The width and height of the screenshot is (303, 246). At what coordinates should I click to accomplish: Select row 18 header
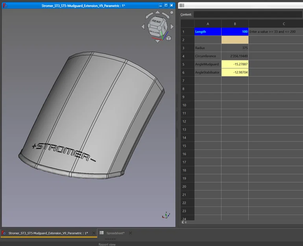pyautogui.click(x=187, y=170)
